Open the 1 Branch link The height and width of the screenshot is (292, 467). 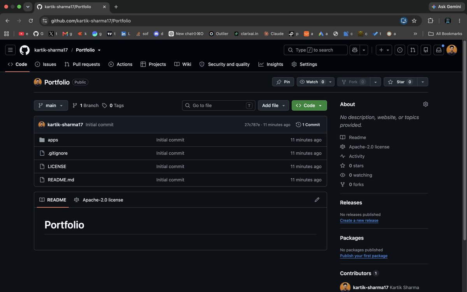tap(86, 106)
